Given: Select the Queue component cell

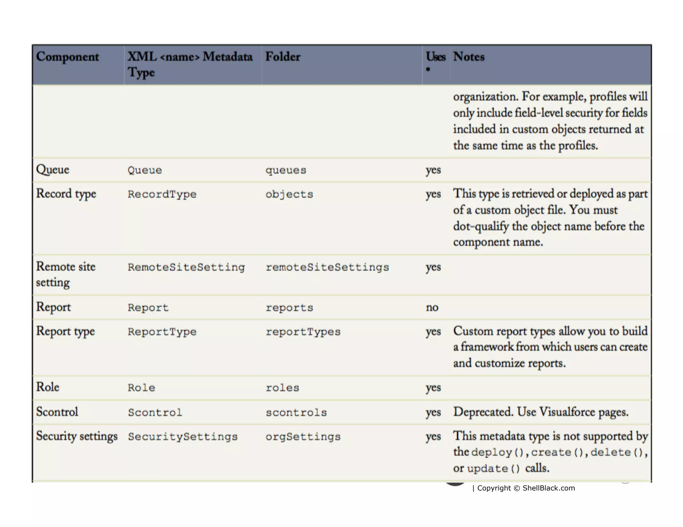Looking at the screenshot, I should tap(53, 170).
